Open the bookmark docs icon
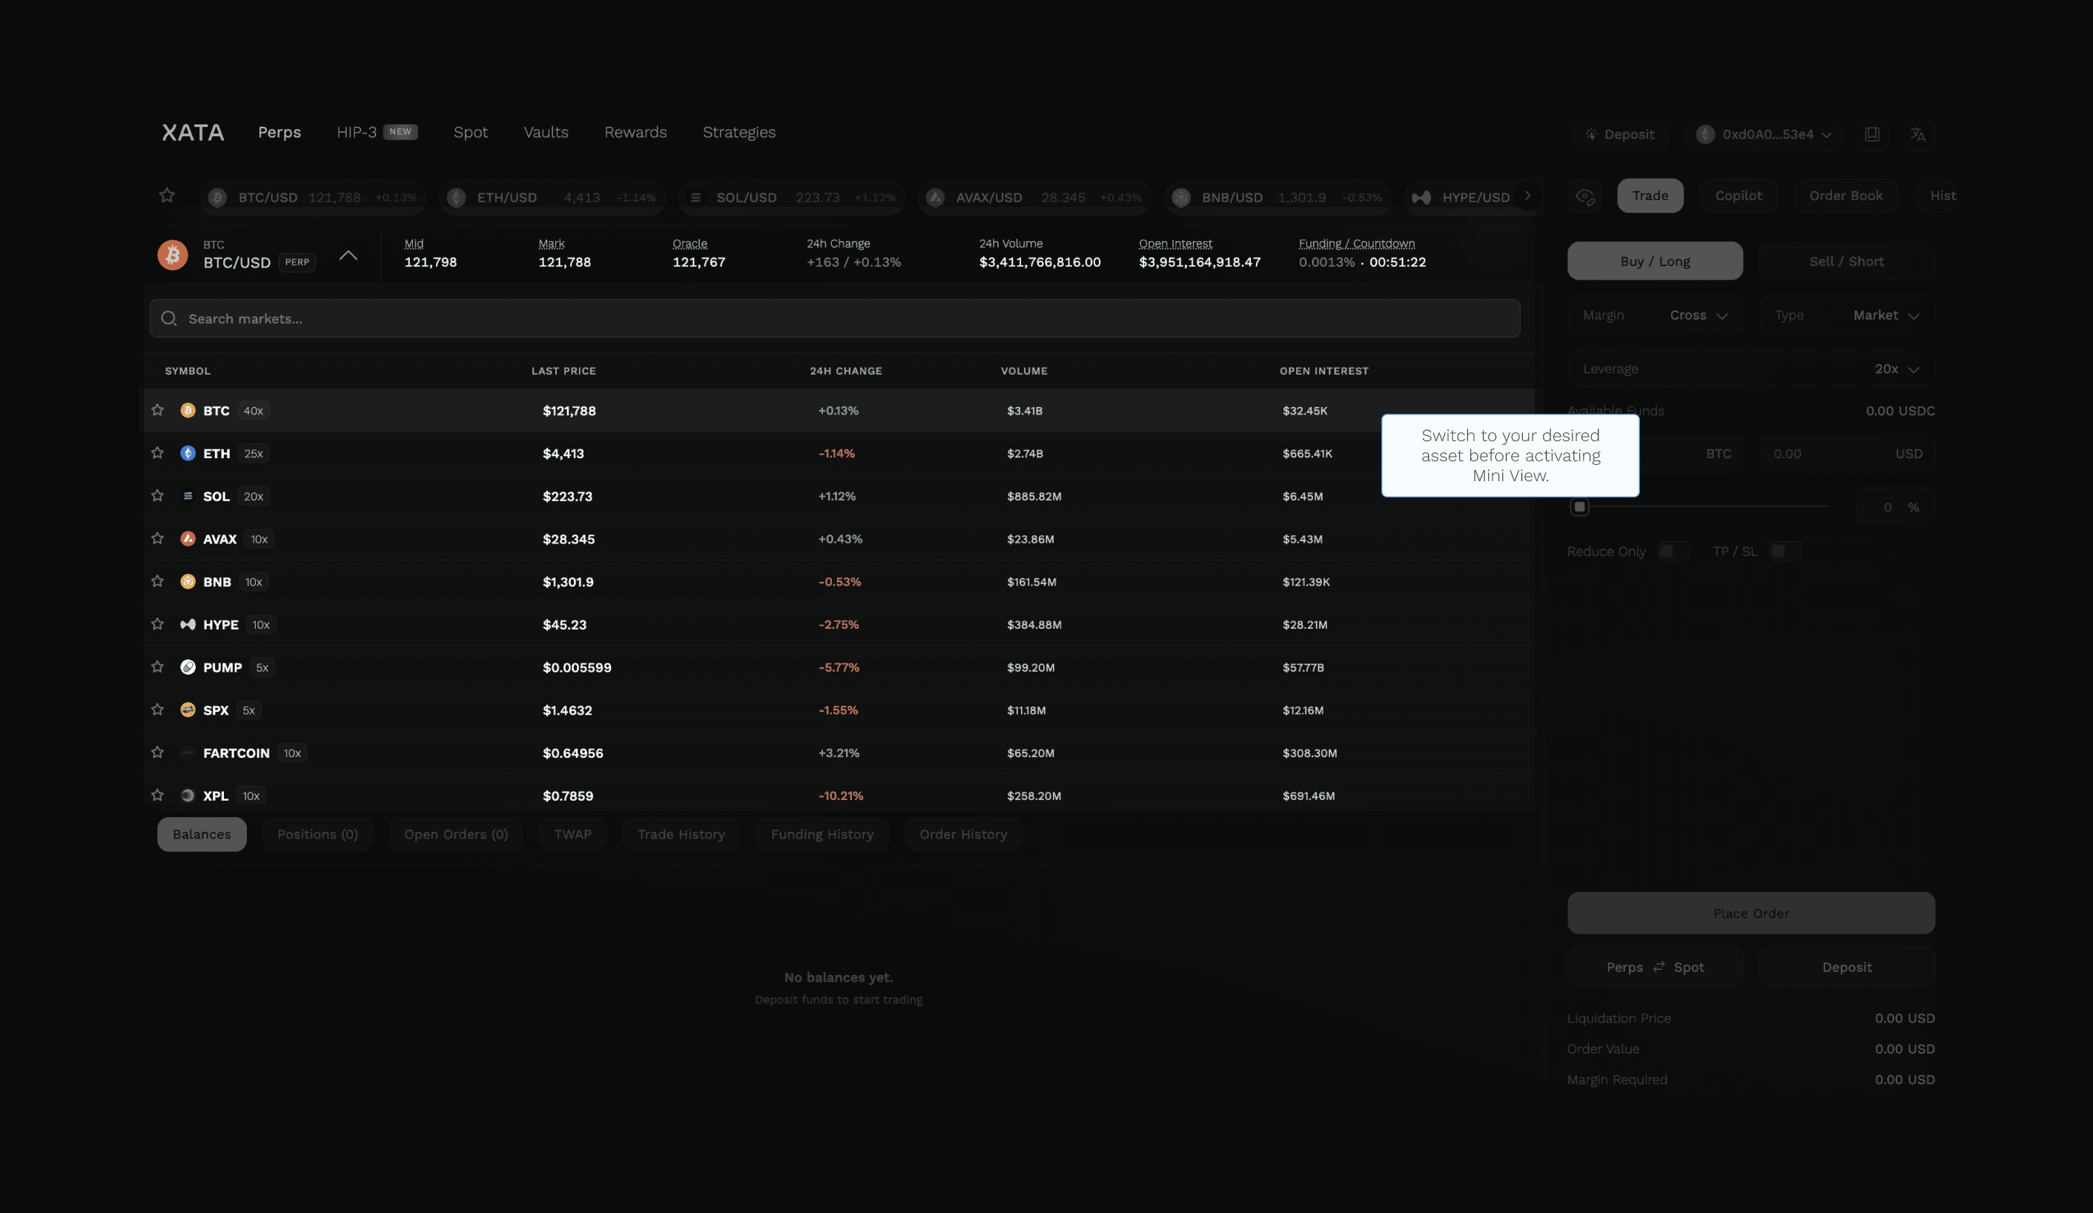This screenshot has width=2093, height=1213. pyautogui.click(x=1871, y=135)
